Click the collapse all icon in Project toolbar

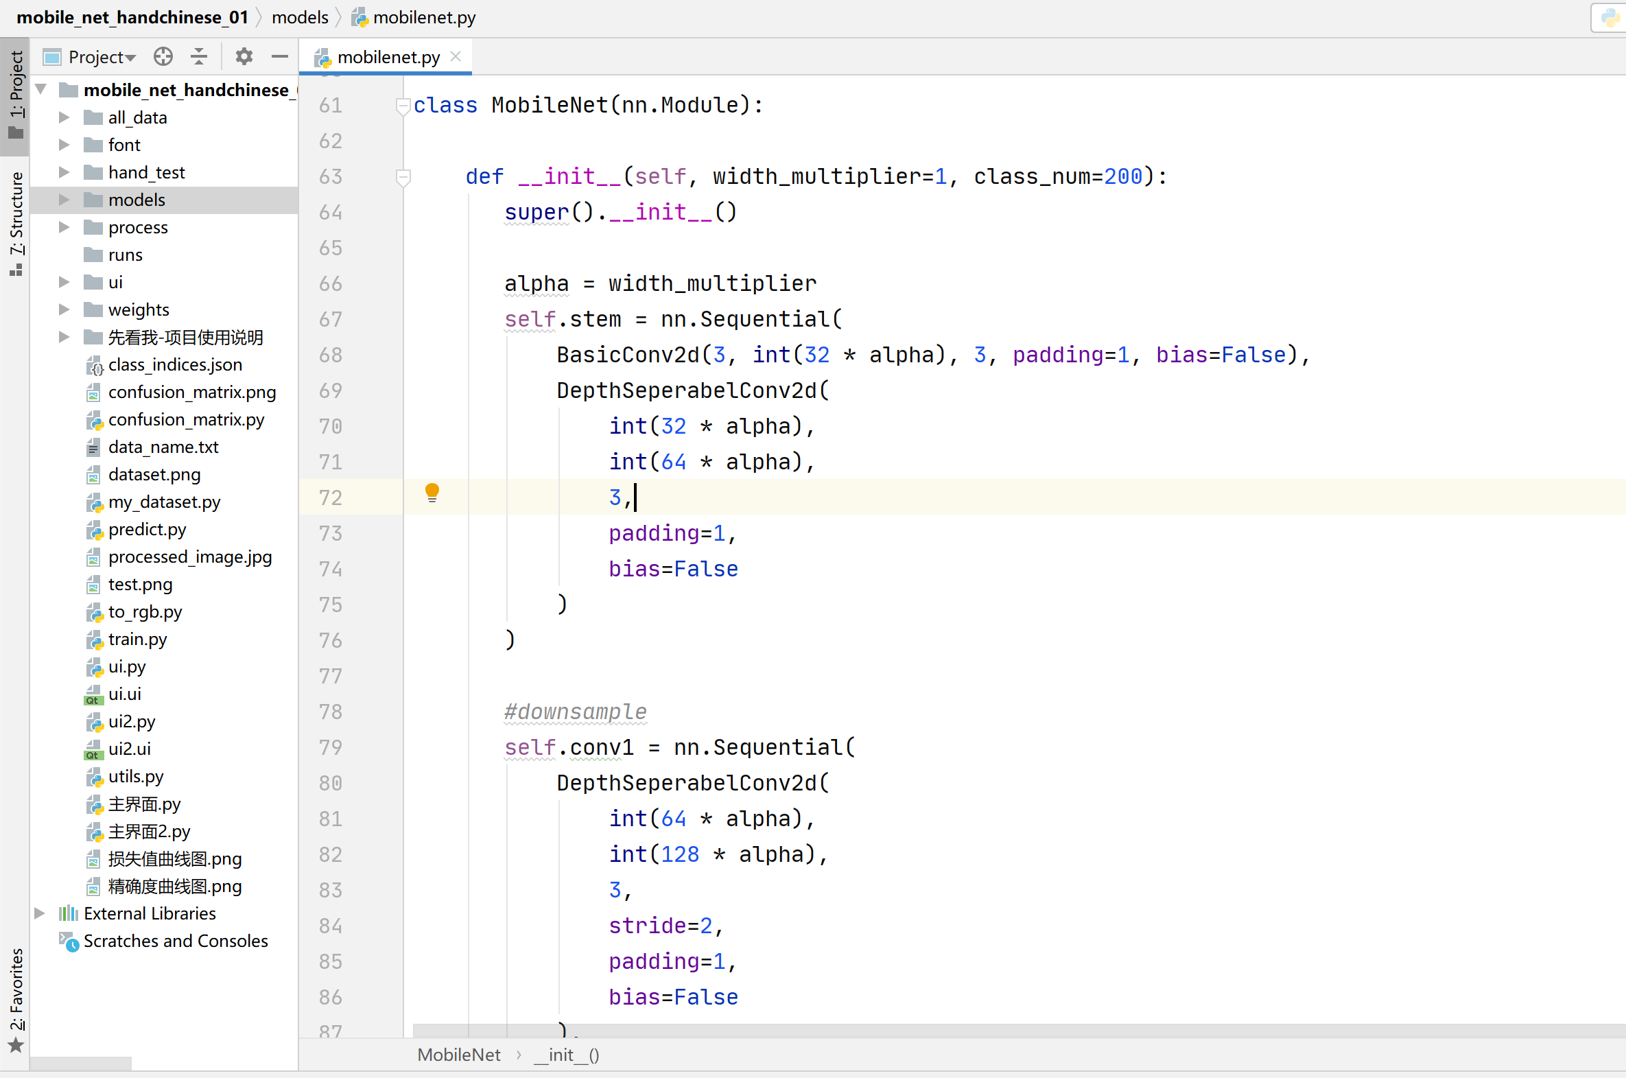click(x=199, y=56)
